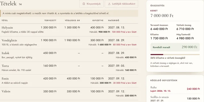This screenshot has width=204, height=102.
Task: Click the read-only sample notice banner
Action: 69,13
